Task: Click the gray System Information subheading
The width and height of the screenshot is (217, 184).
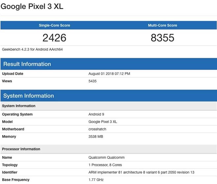Action: (19, 106)
